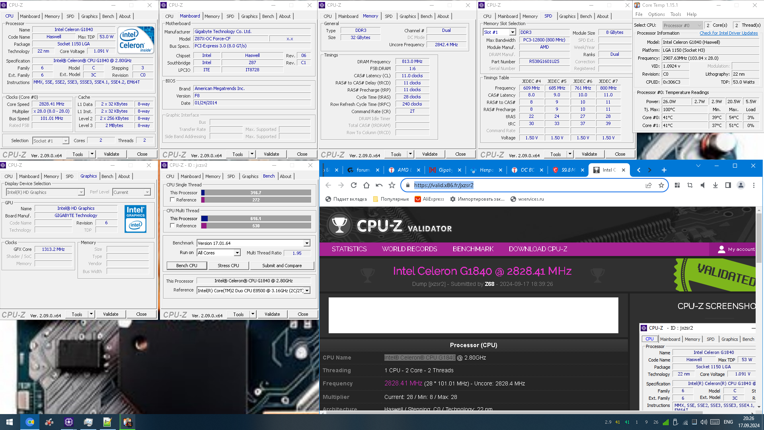The height and width of the screenshot is (430, 764).
Task: Open the Socket #1 Selection dropdown
Action: click(x=51, y=141)
